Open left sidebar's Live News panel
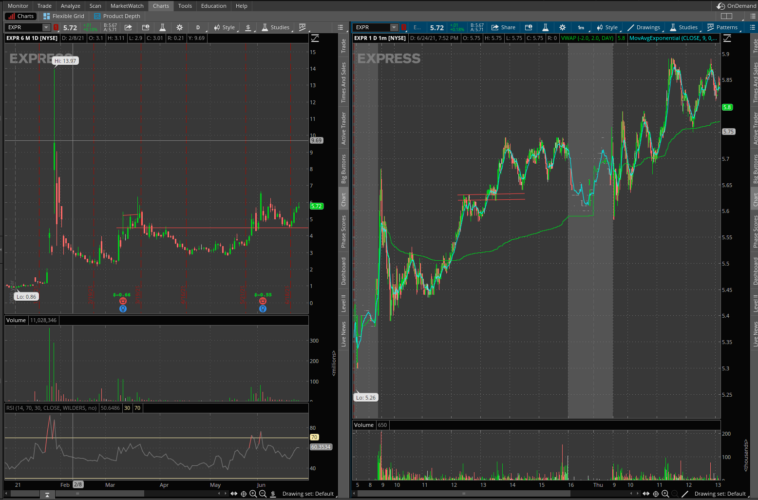Image resolution: width=758 pixels, height=500 pixels. coord(343,334)
